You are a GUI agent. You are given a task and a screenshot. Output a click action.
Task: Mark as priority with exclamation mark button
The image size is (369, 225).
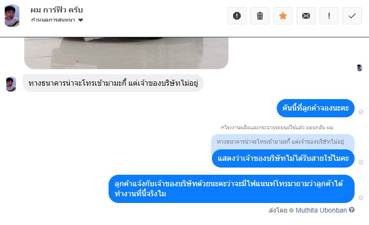(329, 16)
